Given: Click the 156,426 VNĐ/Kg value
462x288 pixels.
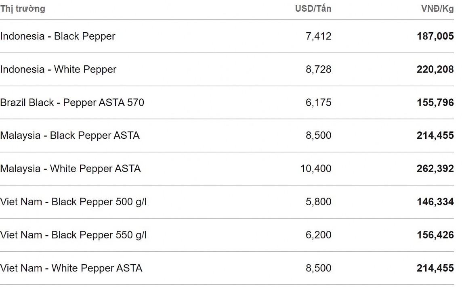Looking at the screenshot, I should point(435,235).
